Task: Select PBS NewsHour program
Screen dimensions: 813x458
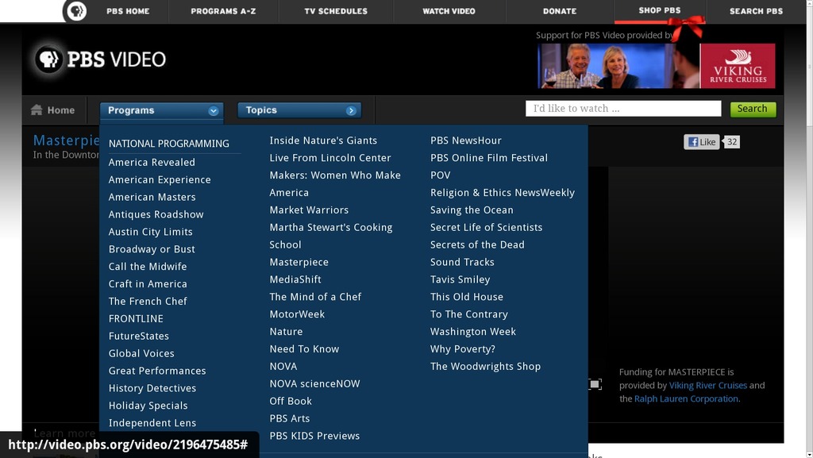Action: (x=465, y=140)
